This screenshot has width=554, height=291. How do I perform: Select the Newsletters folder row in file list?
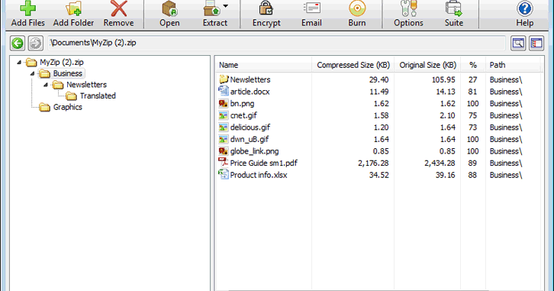coord(378,79)
